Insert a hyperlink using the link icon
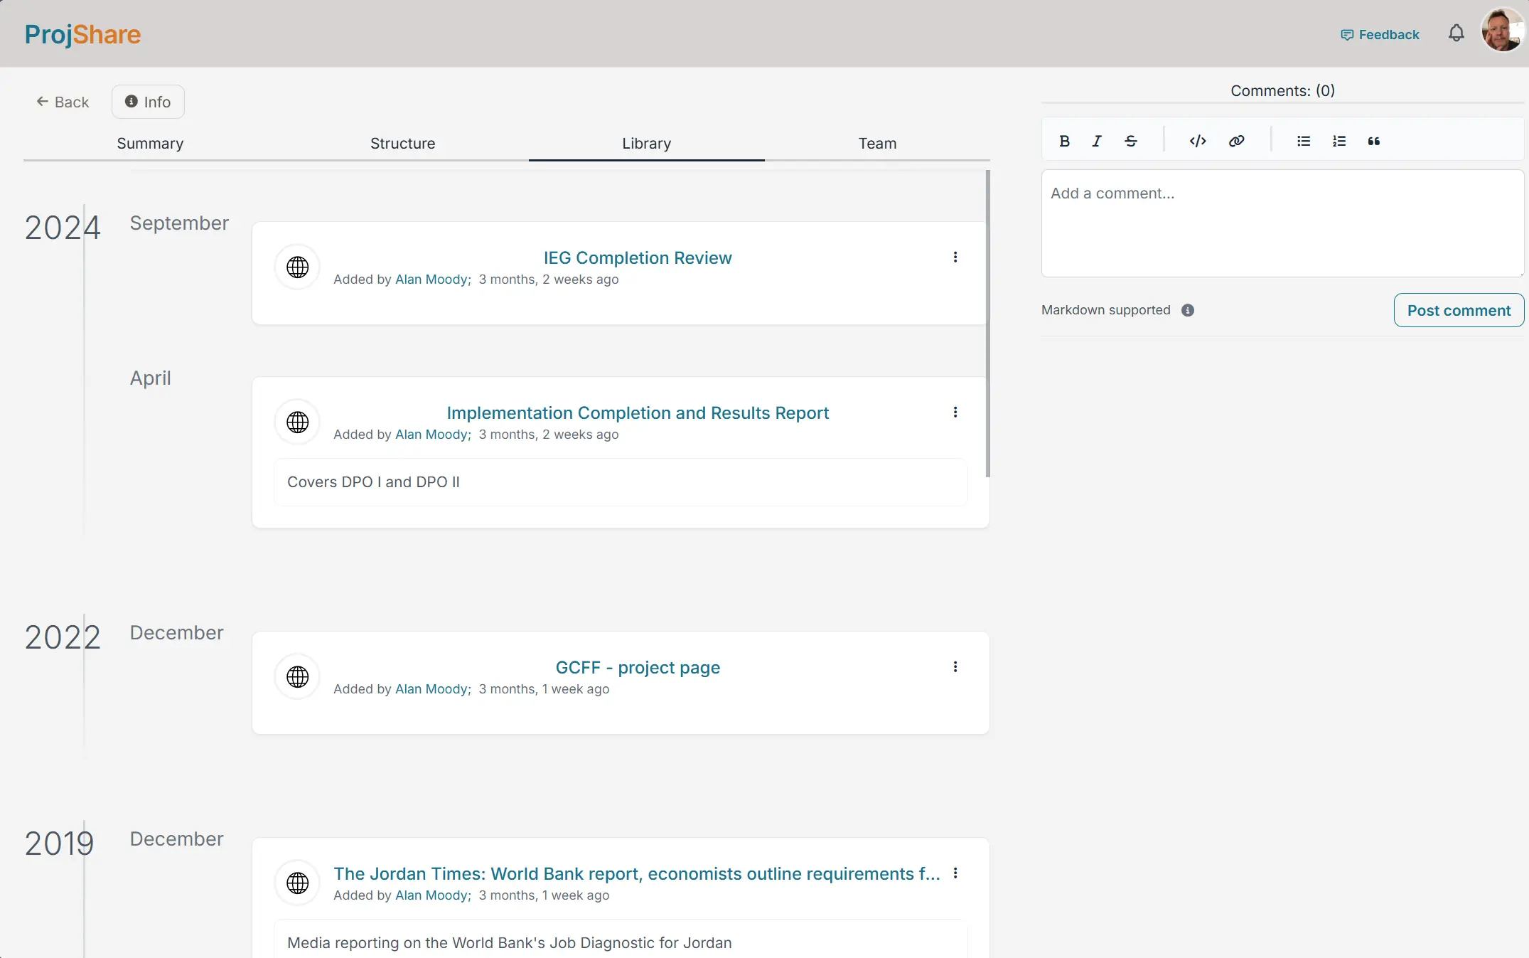The width and height of the screenshot is (1529, 958). tap(1236, 141)
